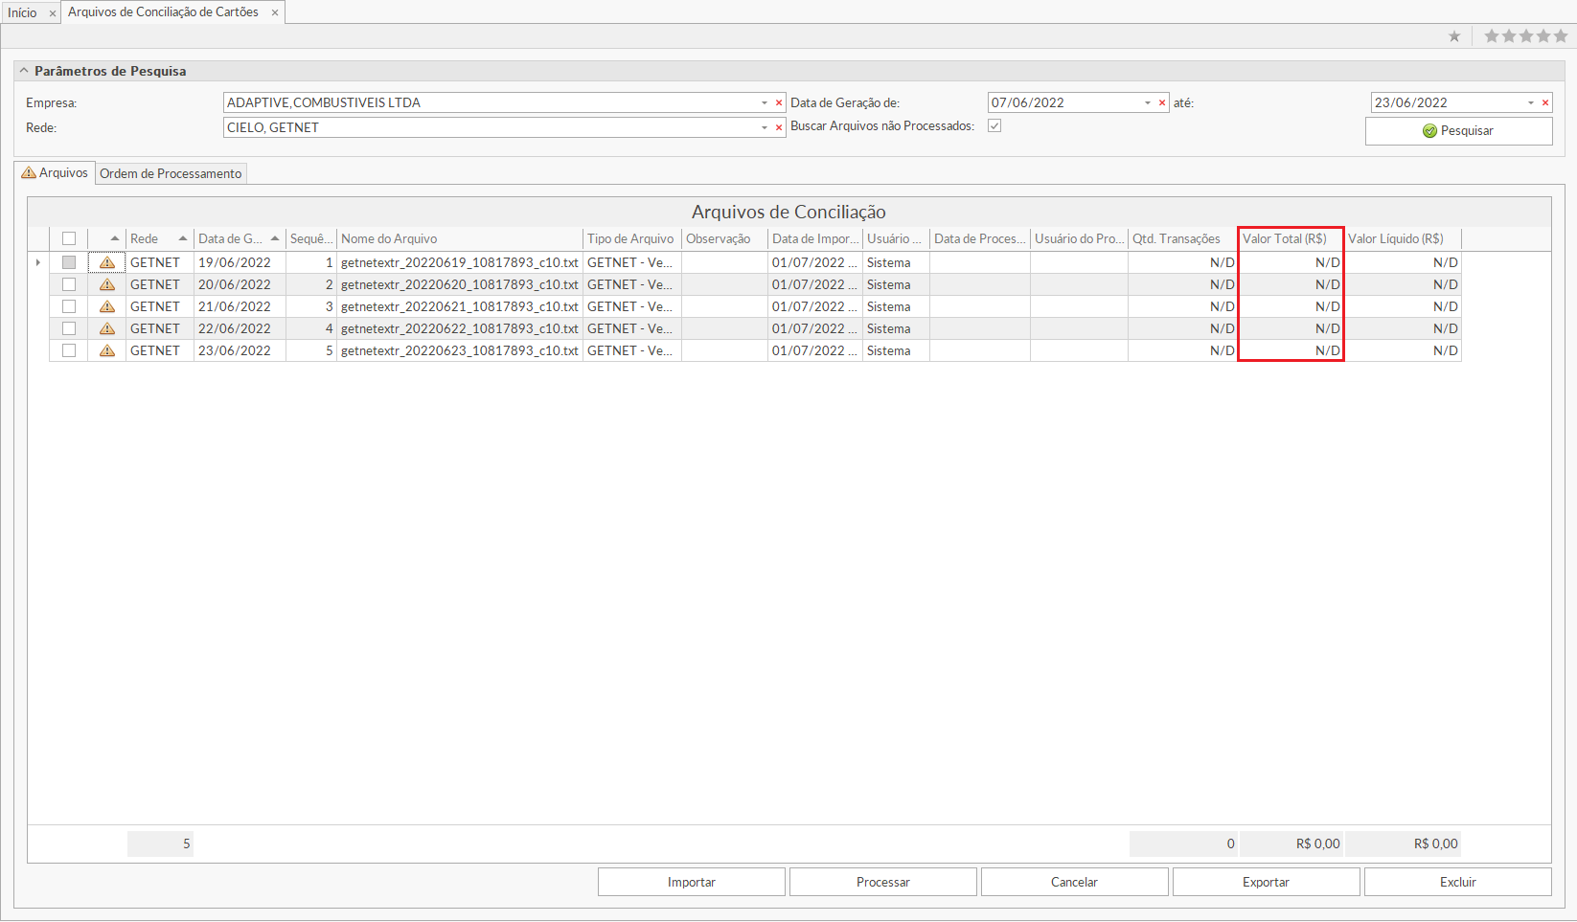Close the Início tab
Viewport: 1577px width, 922px height.
point(53,13)
